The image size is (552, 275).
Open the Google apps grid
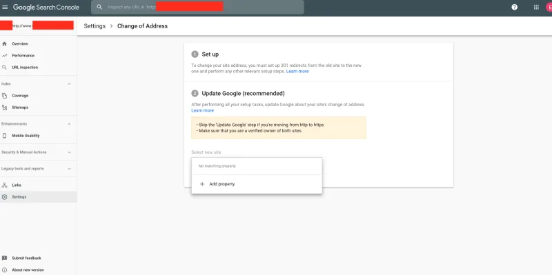pyautogui.click(x=536, y=7)
